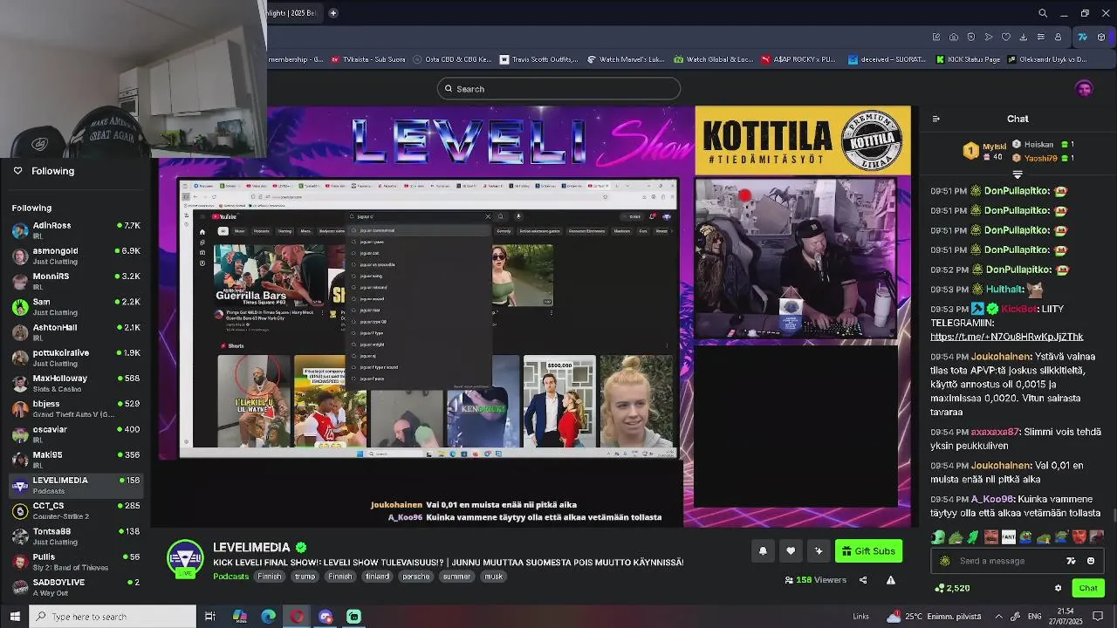The width and height of the screenshot is (1117, 628).
Task: Click the browser shield ad blocker icon
Action: click(970, 37)
